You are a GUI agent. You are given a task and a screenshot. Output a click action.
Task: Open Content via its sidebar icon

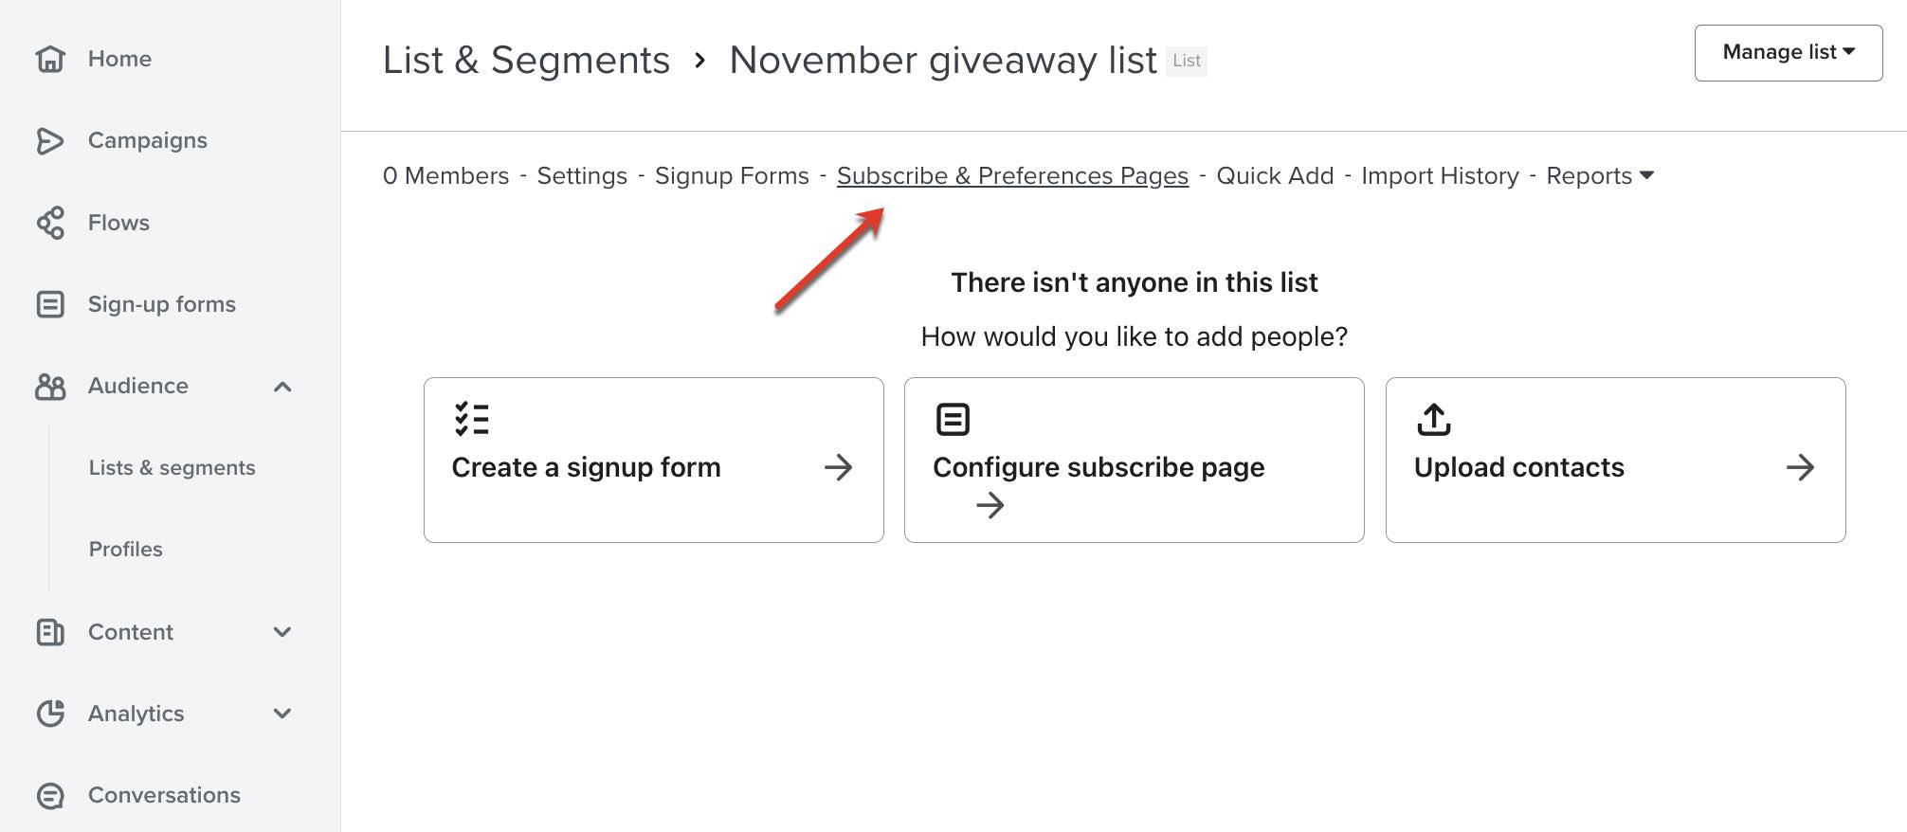48,631
